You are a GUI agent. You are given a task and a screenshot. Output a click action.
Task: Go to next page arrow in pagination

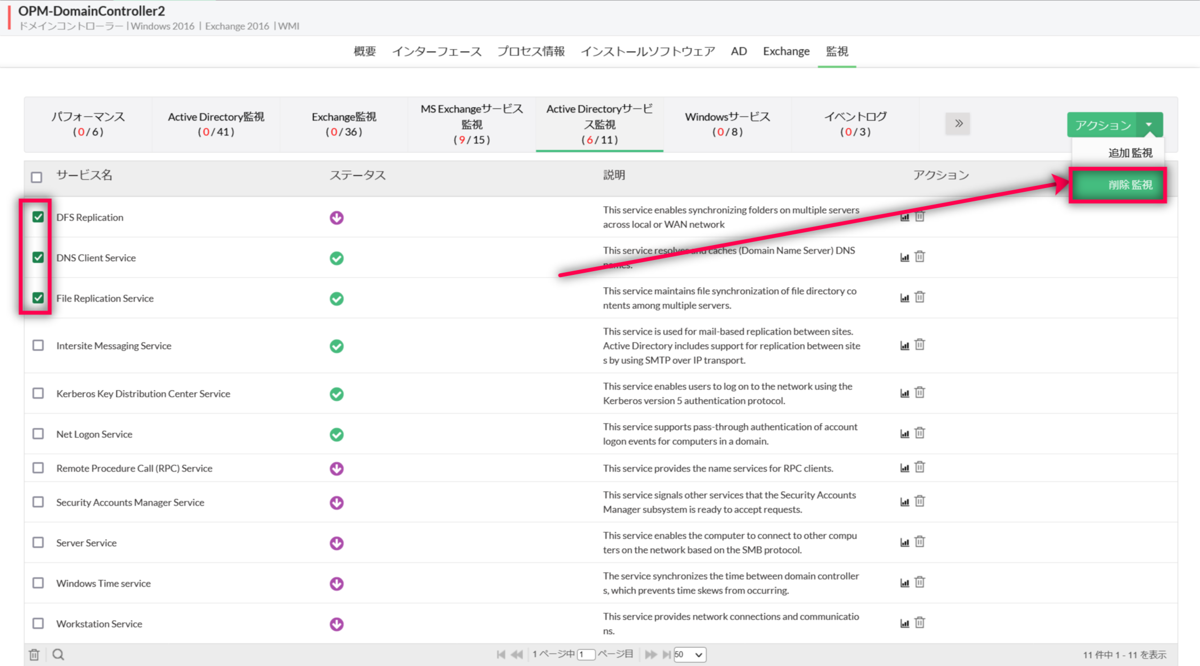click(650, 654)
